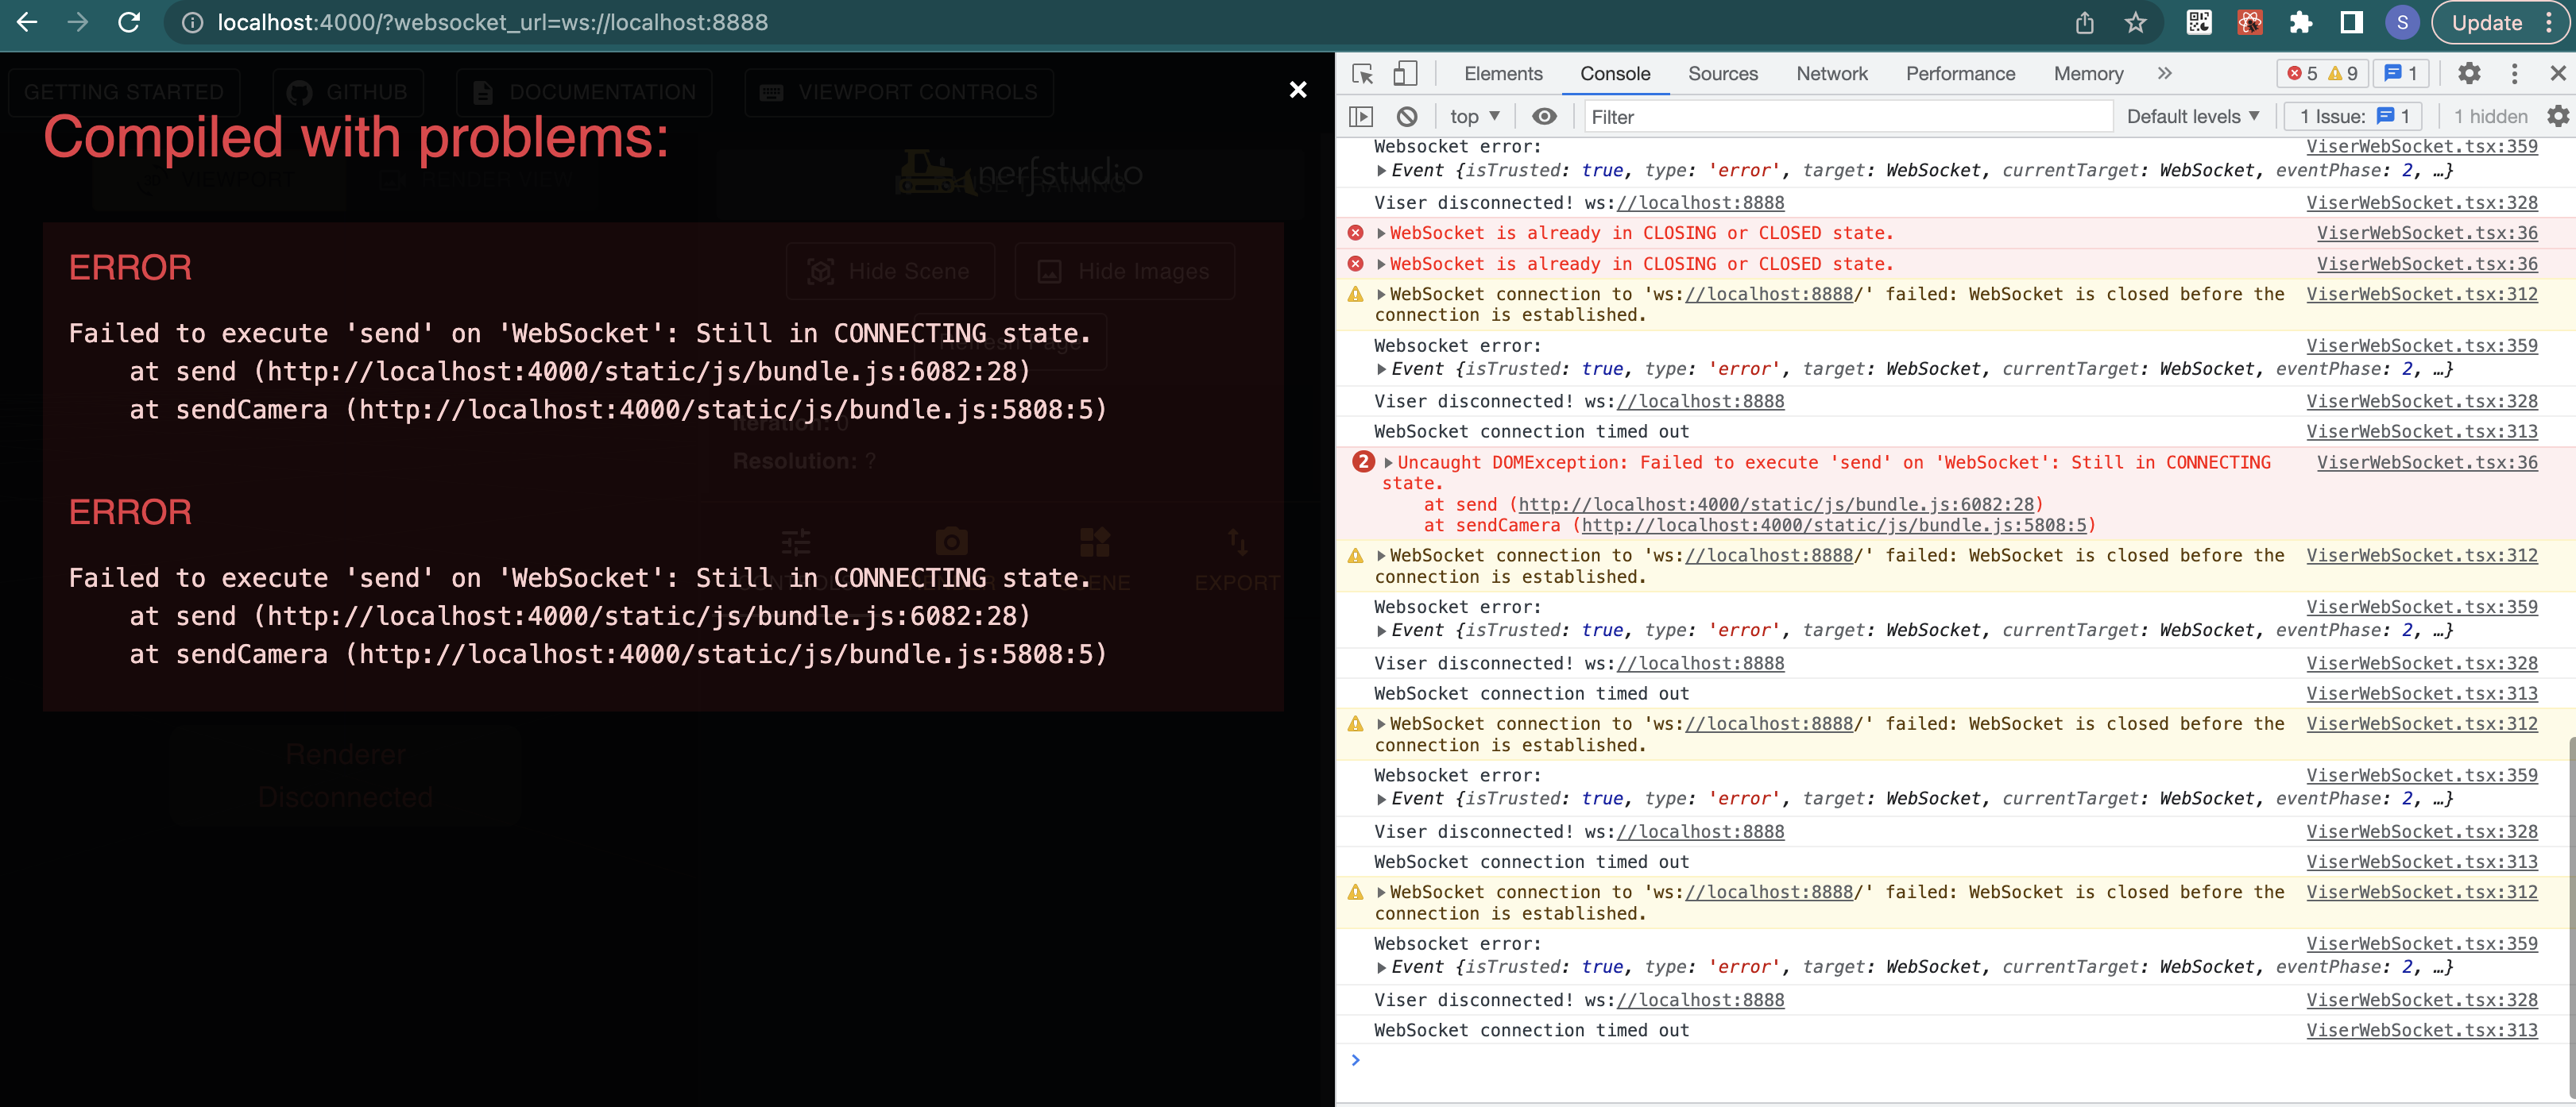Screen dimensions: 2576x1107
Task: Create a live expression with eye icon
Action: 1544,116
